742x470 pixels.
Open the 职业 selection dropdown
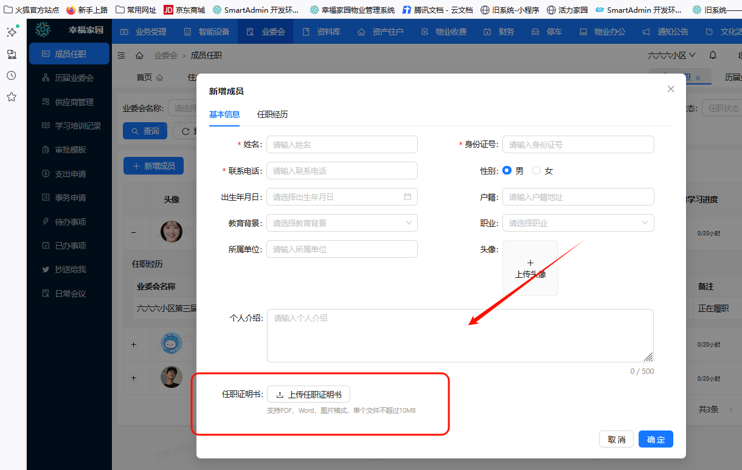(577, 223)
